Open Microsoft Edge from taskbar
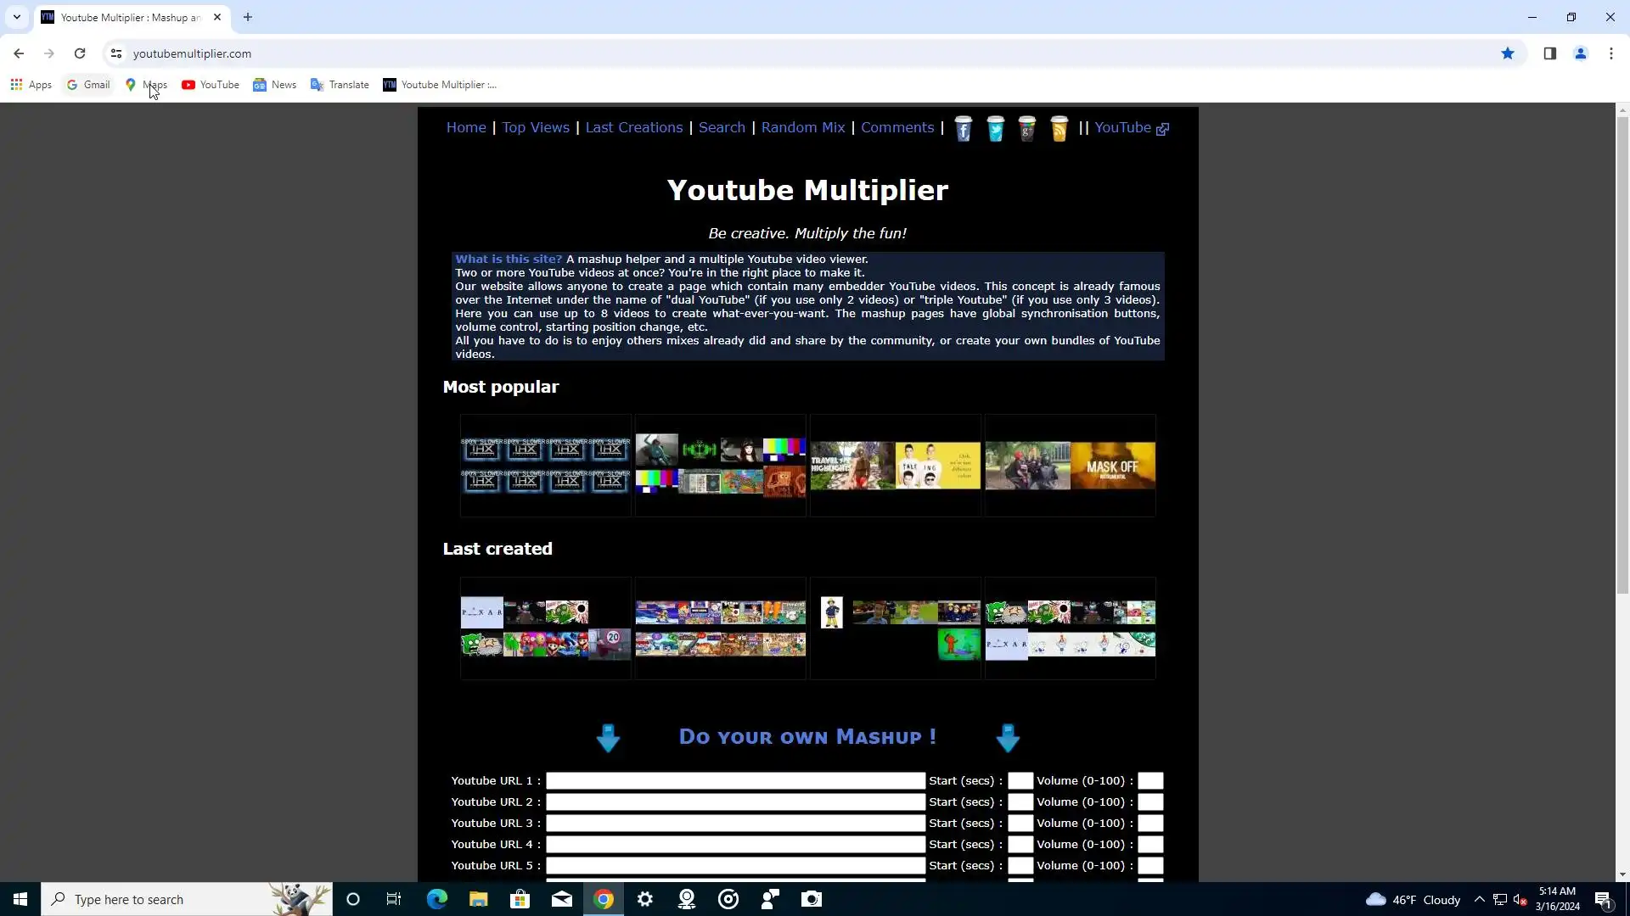The width and height of the screenshot is (1630, 916). pos(436,899)
